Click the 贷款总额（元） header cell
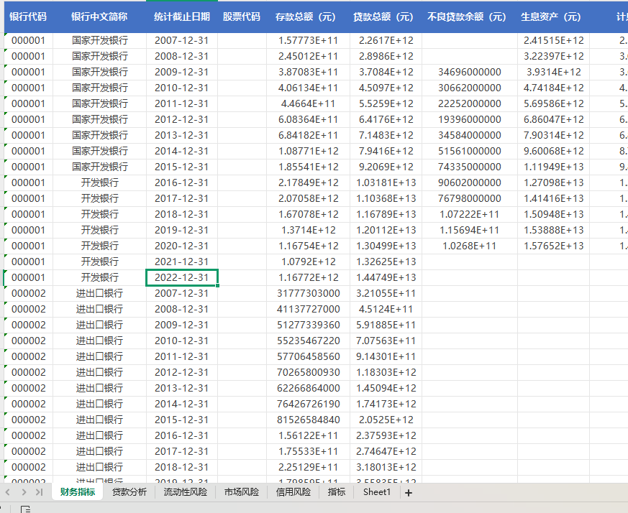 click(386, 17)
